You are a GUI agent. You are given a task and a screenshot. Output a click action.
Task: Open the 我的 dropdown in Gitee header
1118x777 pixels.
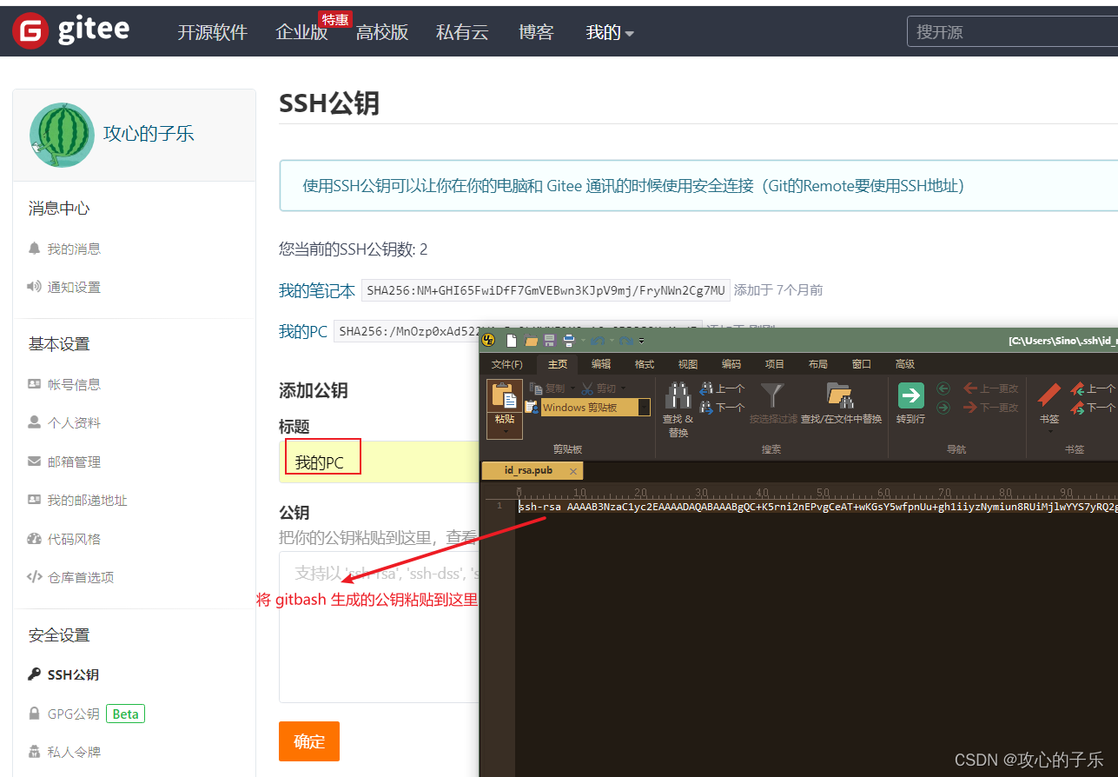click(x=610, y=32)
